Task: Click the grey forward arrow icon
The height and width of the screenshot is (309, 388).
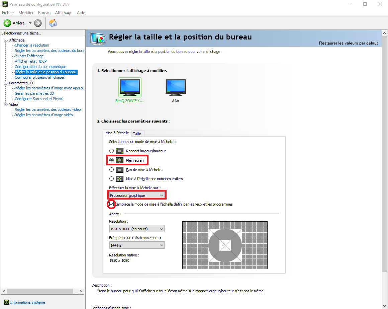Action: [37, 23]
